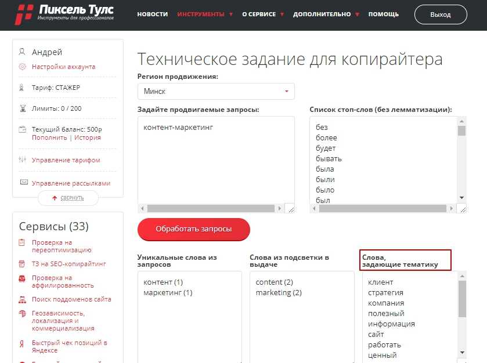
Task: Expand the Дополнительно menu
Action: 326,14
